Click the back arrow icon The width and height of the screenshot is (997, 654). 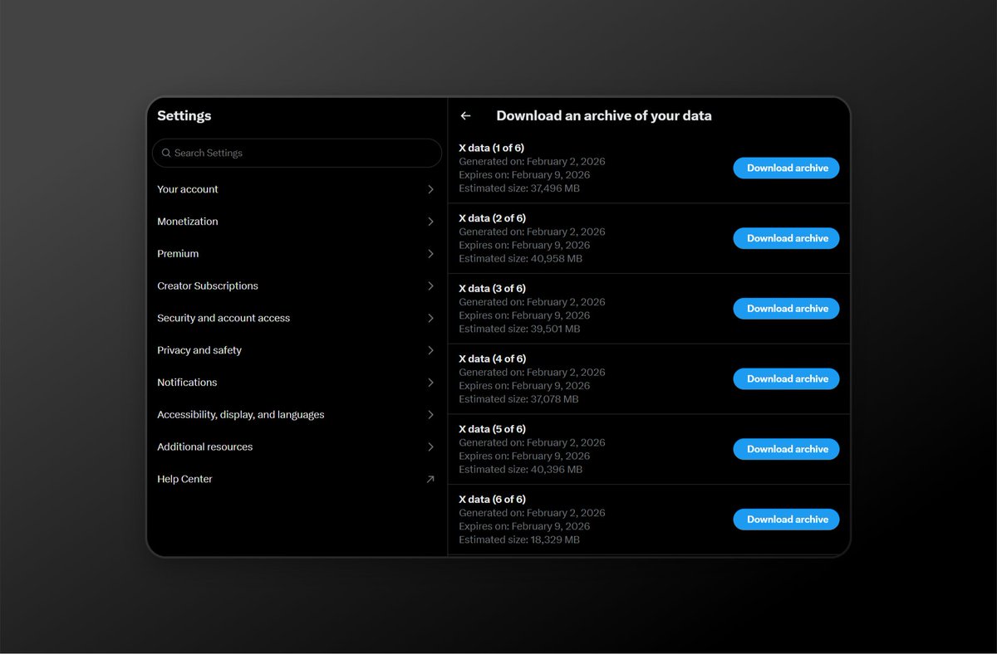[465, 116]
